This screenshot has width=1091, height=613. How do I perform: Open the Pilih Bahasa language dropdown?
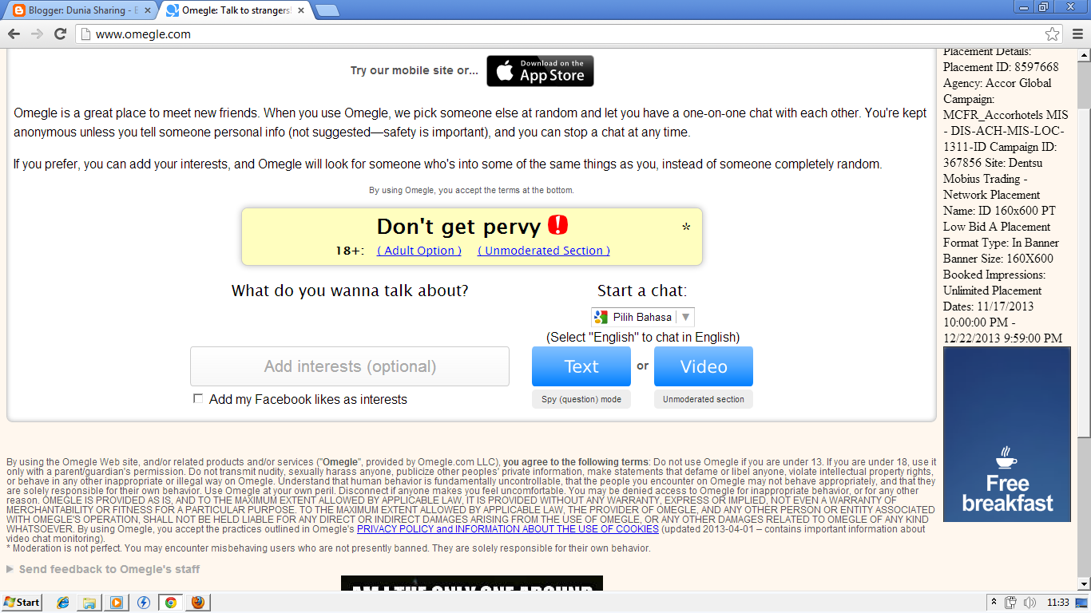(643, 317)
